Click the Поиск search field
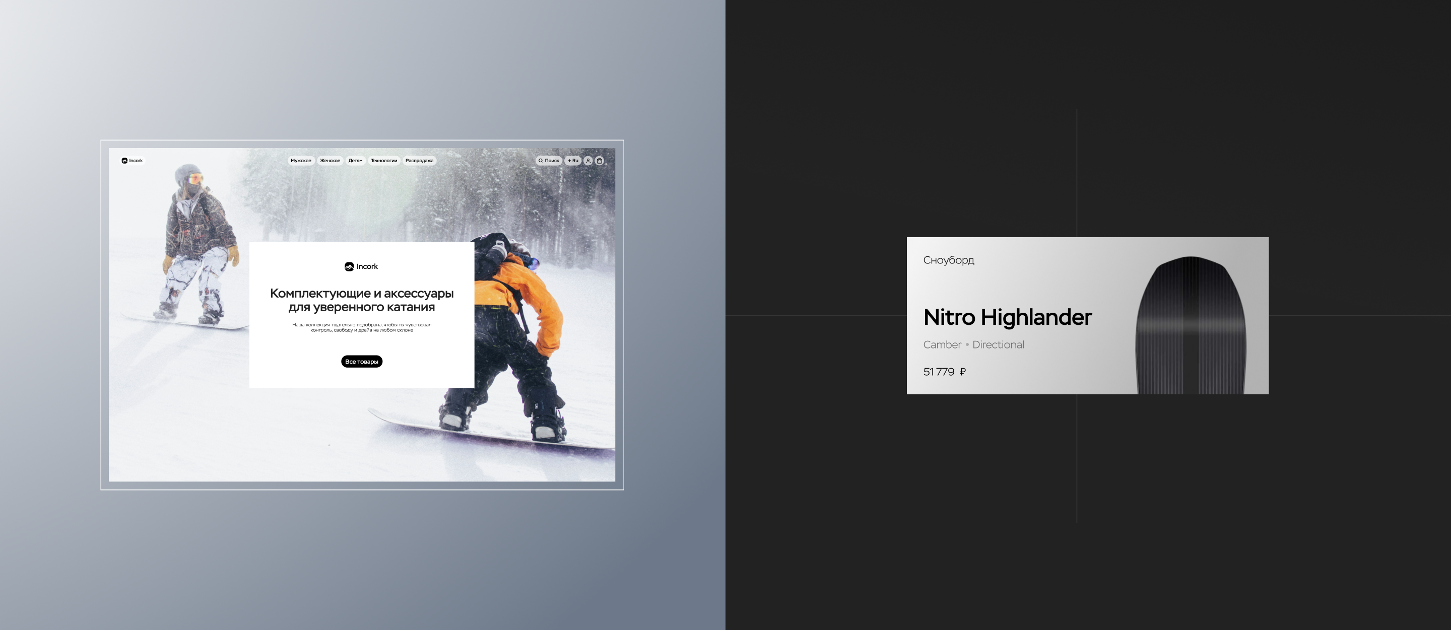This screenshot has height=630, width=1451. coord(549,161)
